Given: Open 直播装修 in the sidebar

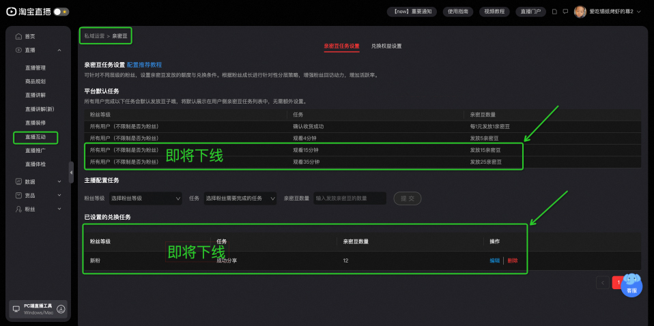Looking at the screenshot, I should coord(35,123).
